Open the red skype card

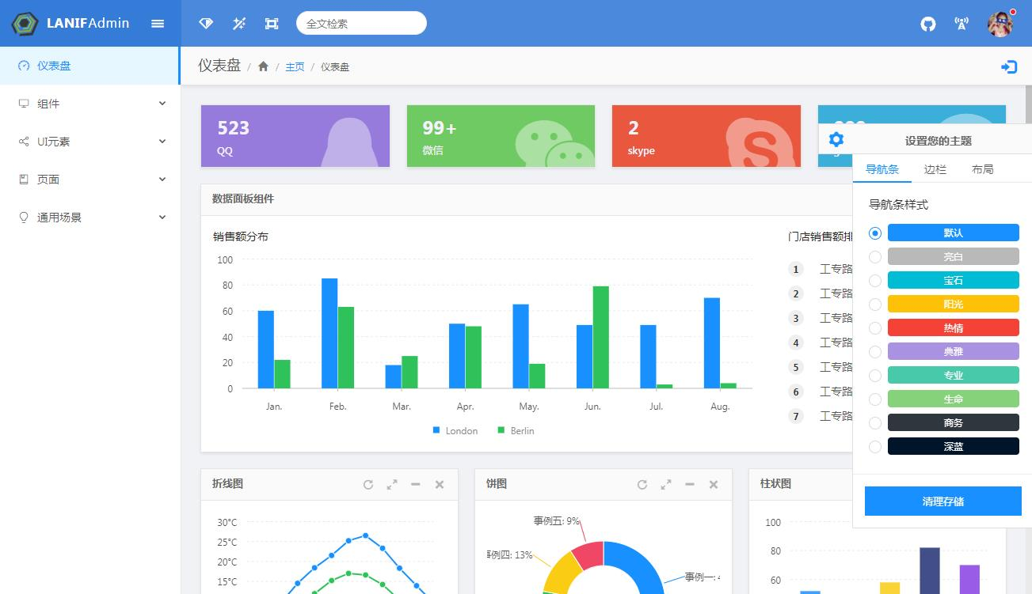pos(706,136)
